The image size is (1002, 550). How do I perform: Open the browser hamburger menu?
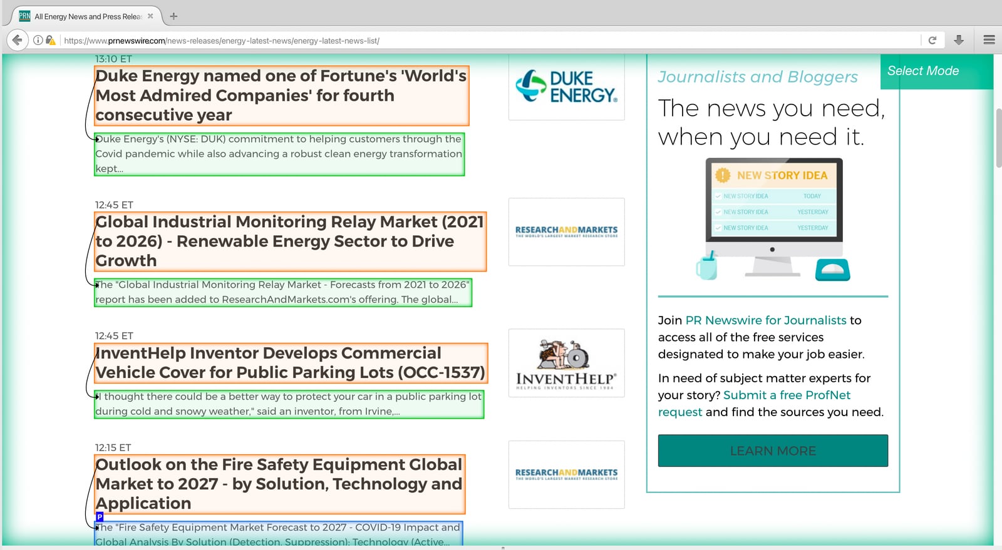989,40
